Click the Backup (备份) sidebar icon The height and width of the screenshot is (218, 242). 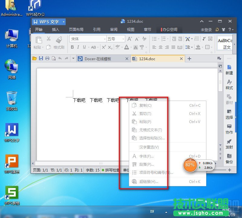(229, 158)
